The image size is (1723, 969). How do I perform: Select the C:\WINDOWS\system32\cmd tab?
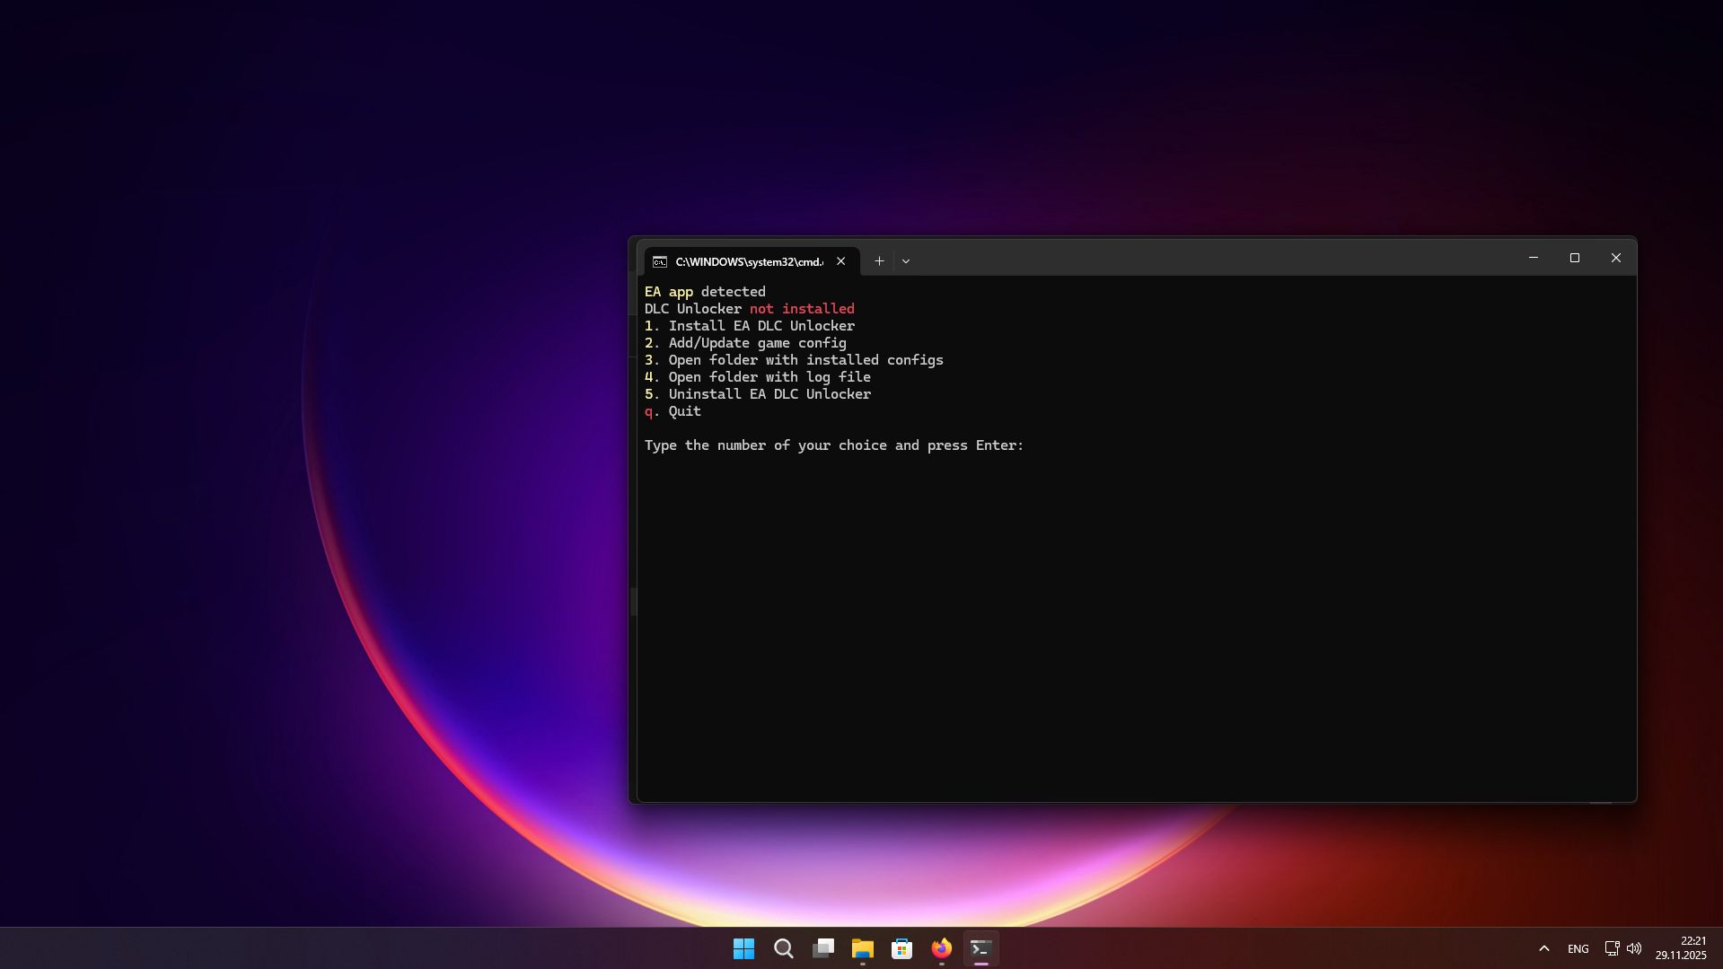click(749, 262)
